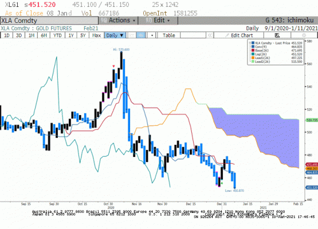Open the Actions dropdown menu
This screenshot has height=229, width=318.
click(x=118, y=21)
